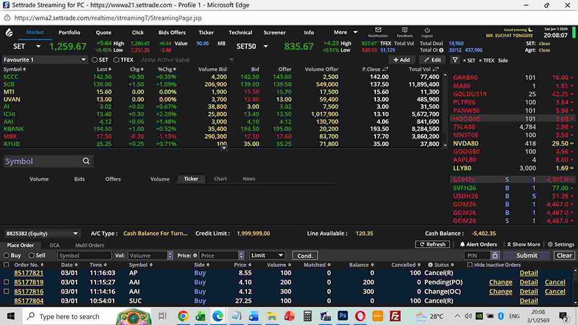Image resolution: width=578 pixels, height=325 pixels.
Task: Click the Logout power icon
Action: 427,30
